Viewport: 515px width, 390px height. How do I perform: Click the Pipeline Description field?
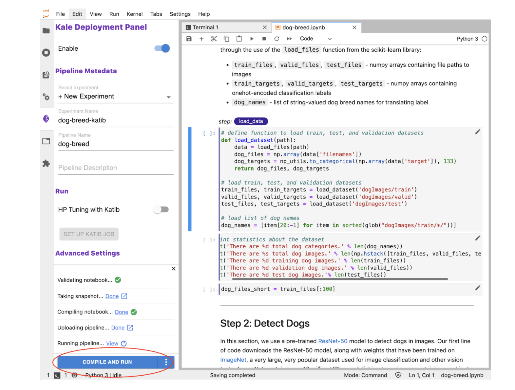[116, 168]
